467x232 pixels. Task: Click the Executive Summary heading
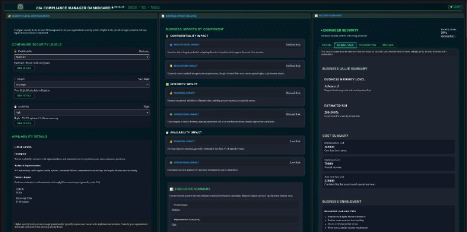pyautogui.click(x=193, y=189)
